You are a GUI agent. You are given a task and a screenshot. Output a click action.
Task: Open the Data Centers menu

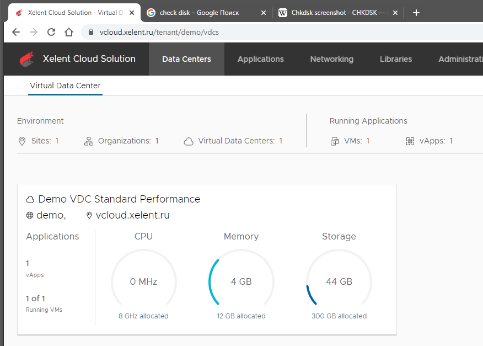187,59
